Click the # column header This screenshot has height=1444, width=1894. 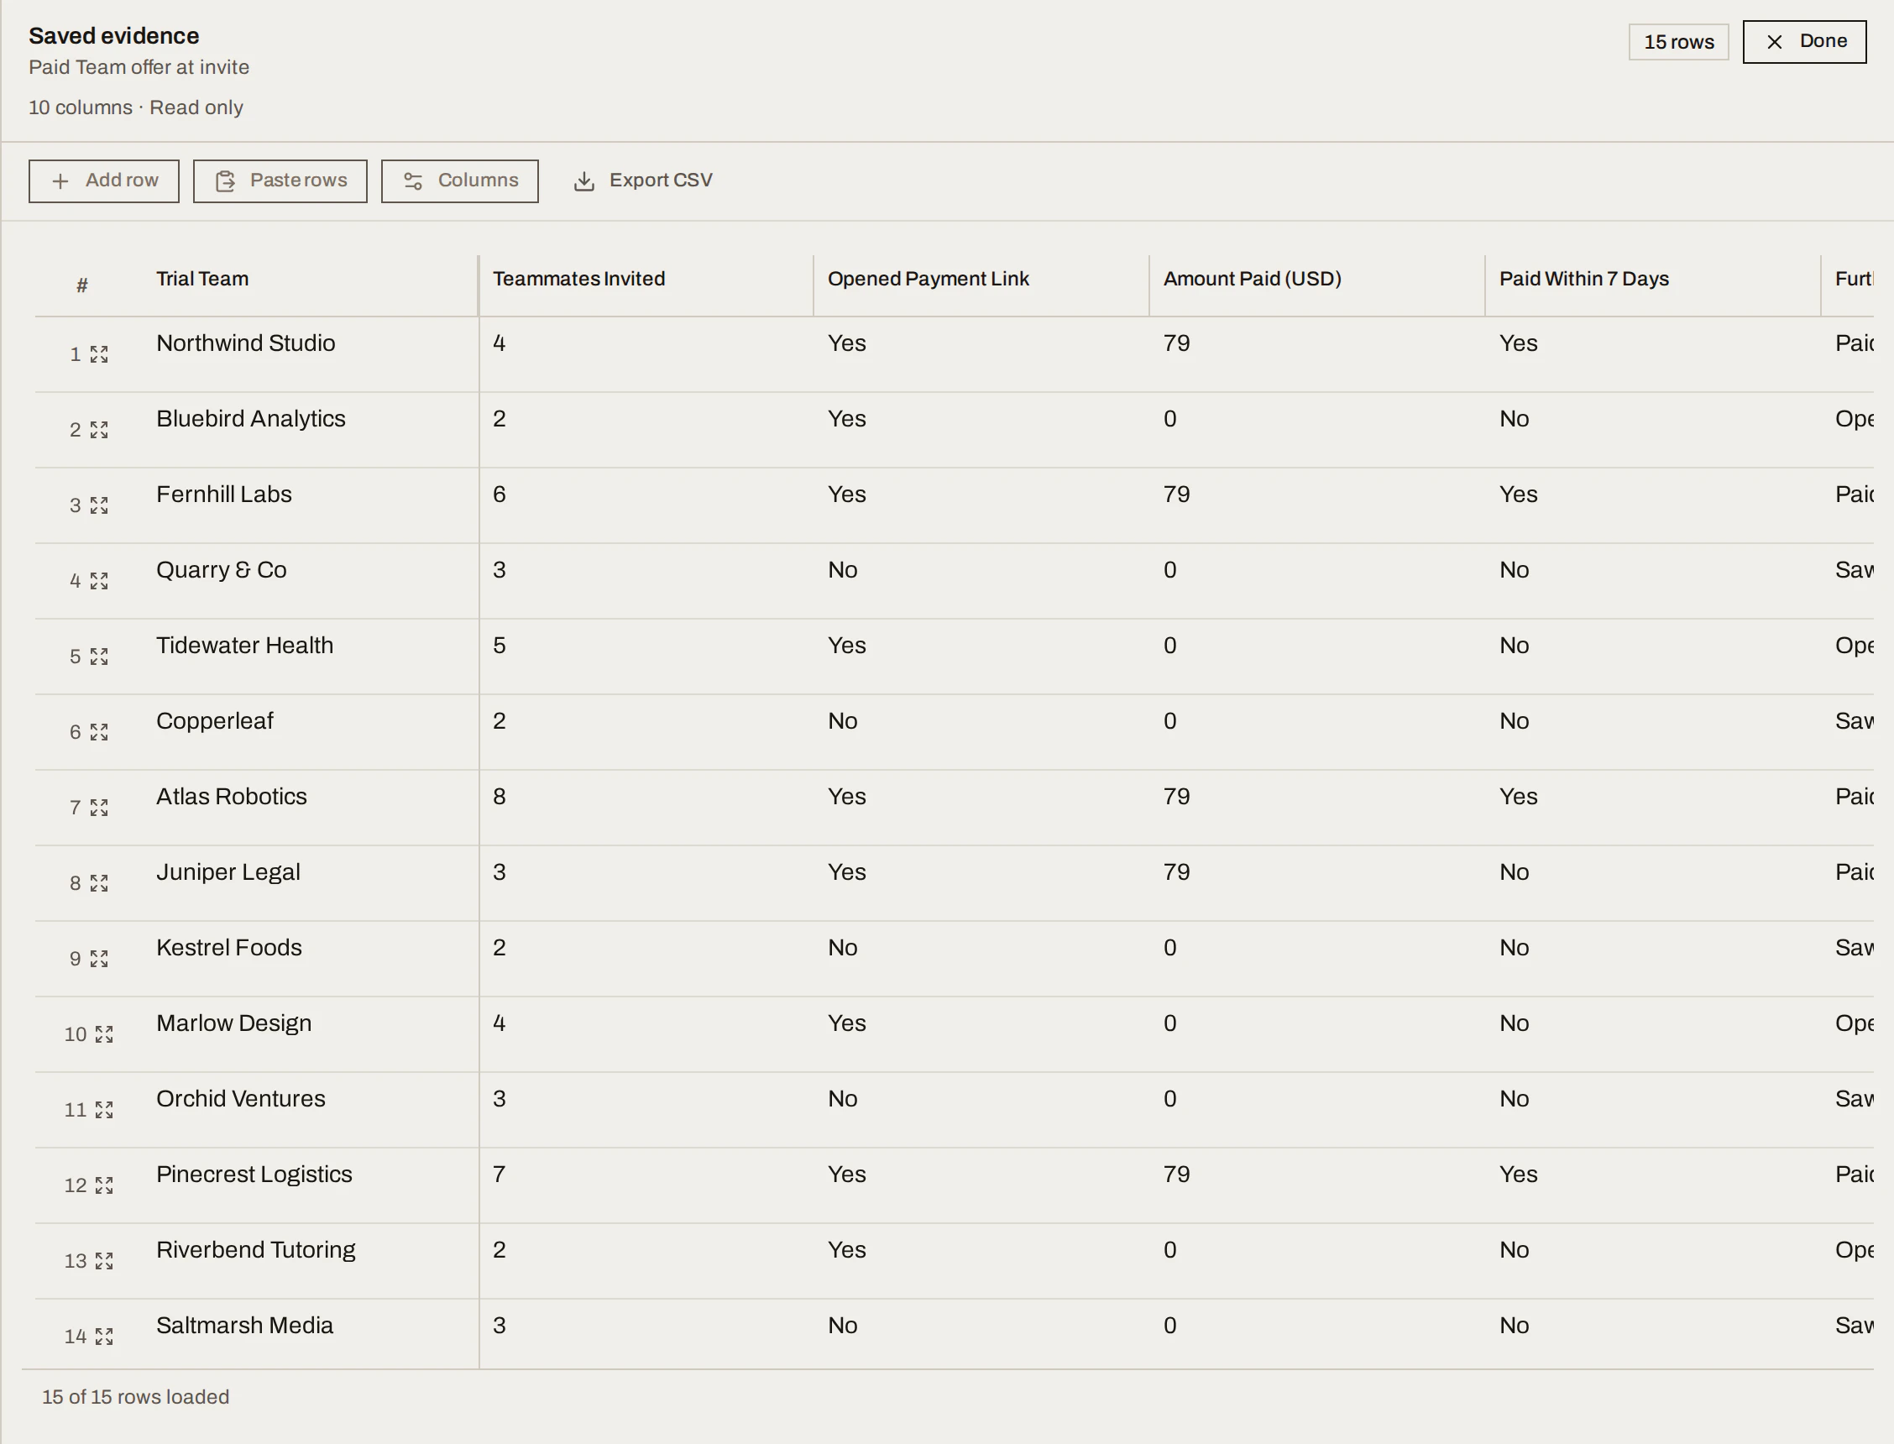coord(81,285)
